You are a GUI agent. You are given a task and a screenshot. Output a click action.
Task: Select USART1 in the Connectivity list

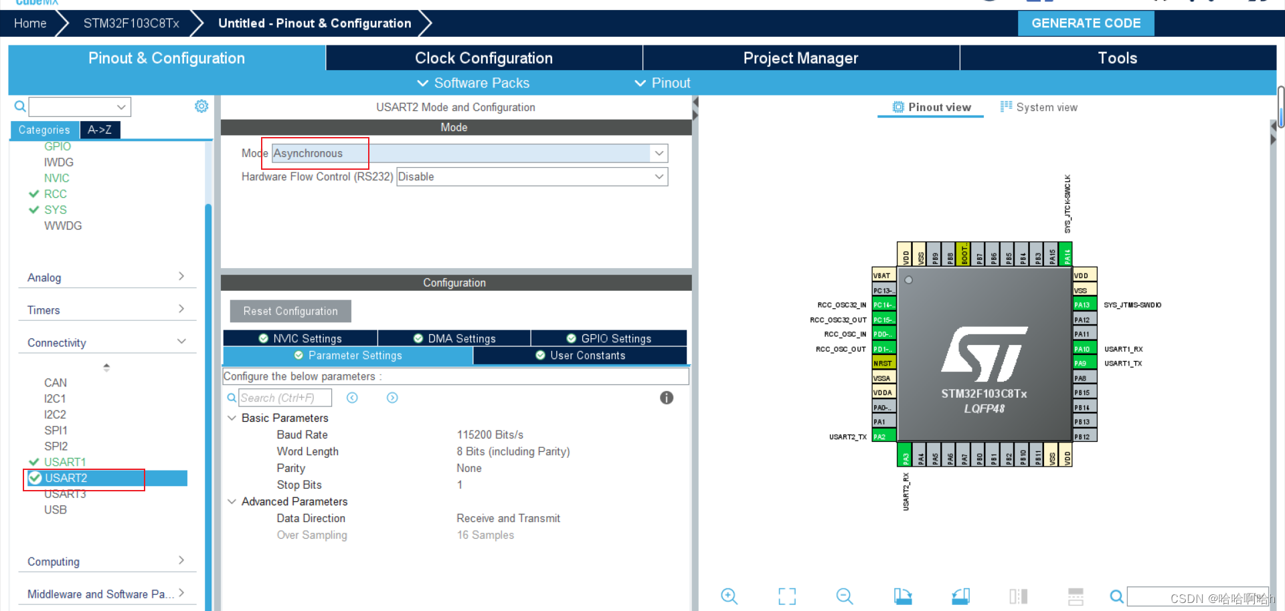(64, 462)
